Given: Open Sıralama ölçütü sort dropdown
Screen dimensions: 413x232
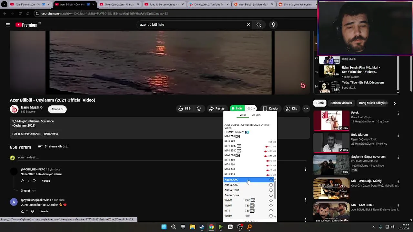Looking at the screenshot, I should (53, 147).
